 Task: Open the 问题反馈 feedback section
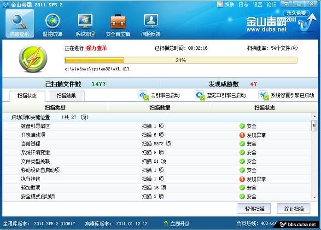click(151, 24)
